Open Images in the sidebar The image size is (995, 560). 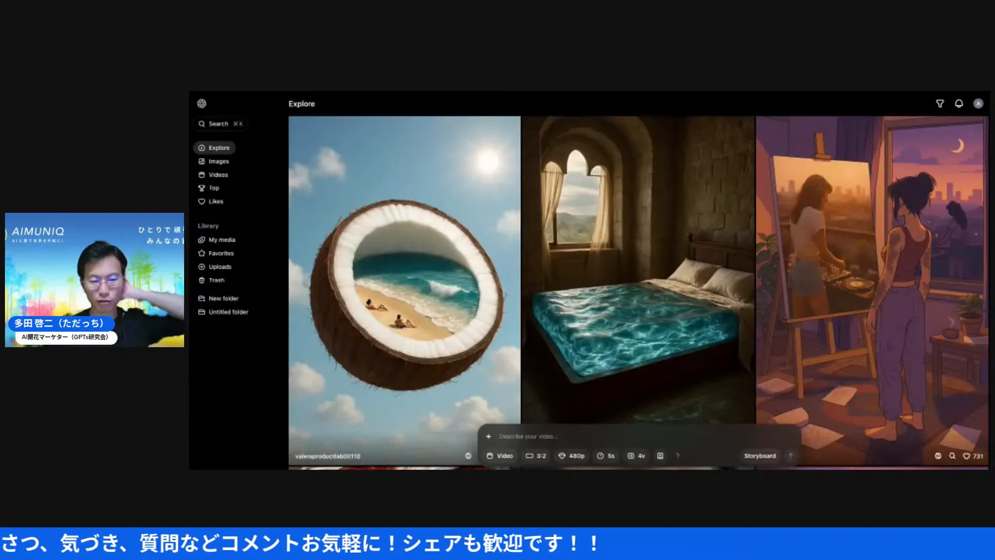(x=214, y=161)
